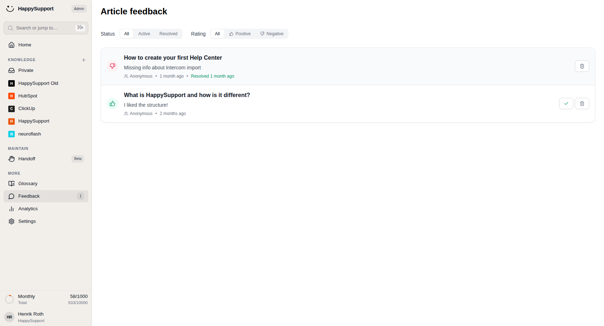Focus the Search or jump to field
This screenshot has width=604, height=326.
[x=46, y=28]
